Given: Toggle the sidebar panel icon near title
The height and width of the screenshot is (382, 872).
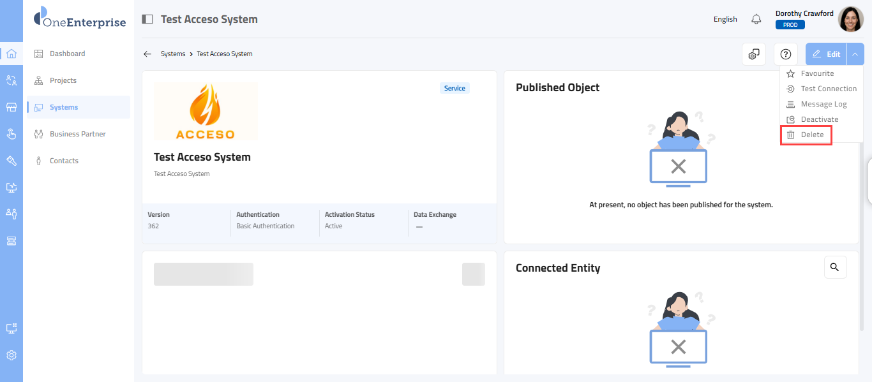Looking at the screenshot, I should [x=147, y=19].
